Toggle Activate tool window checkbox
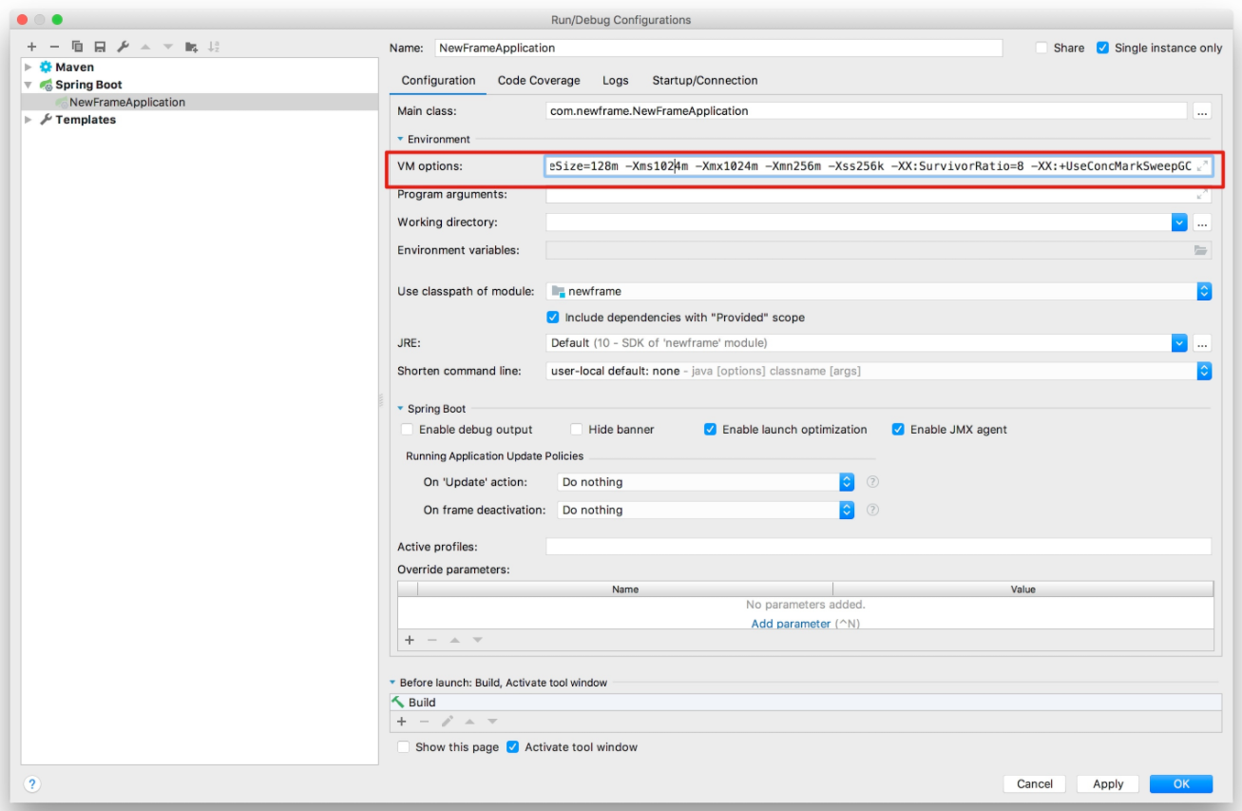Viewport: 1242px width, 811px height. 513,747
